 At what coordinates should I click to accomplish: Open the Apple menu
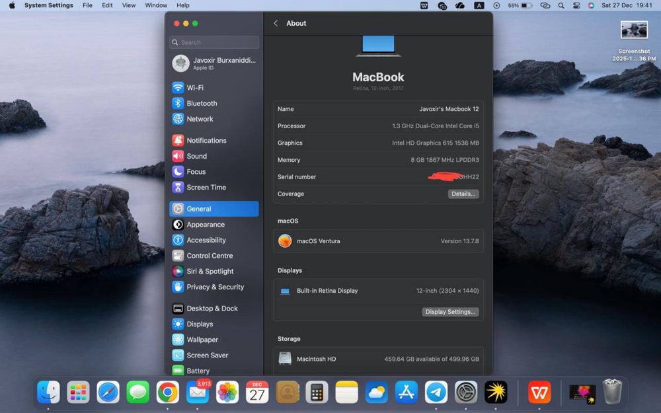(x=12, y=5)
